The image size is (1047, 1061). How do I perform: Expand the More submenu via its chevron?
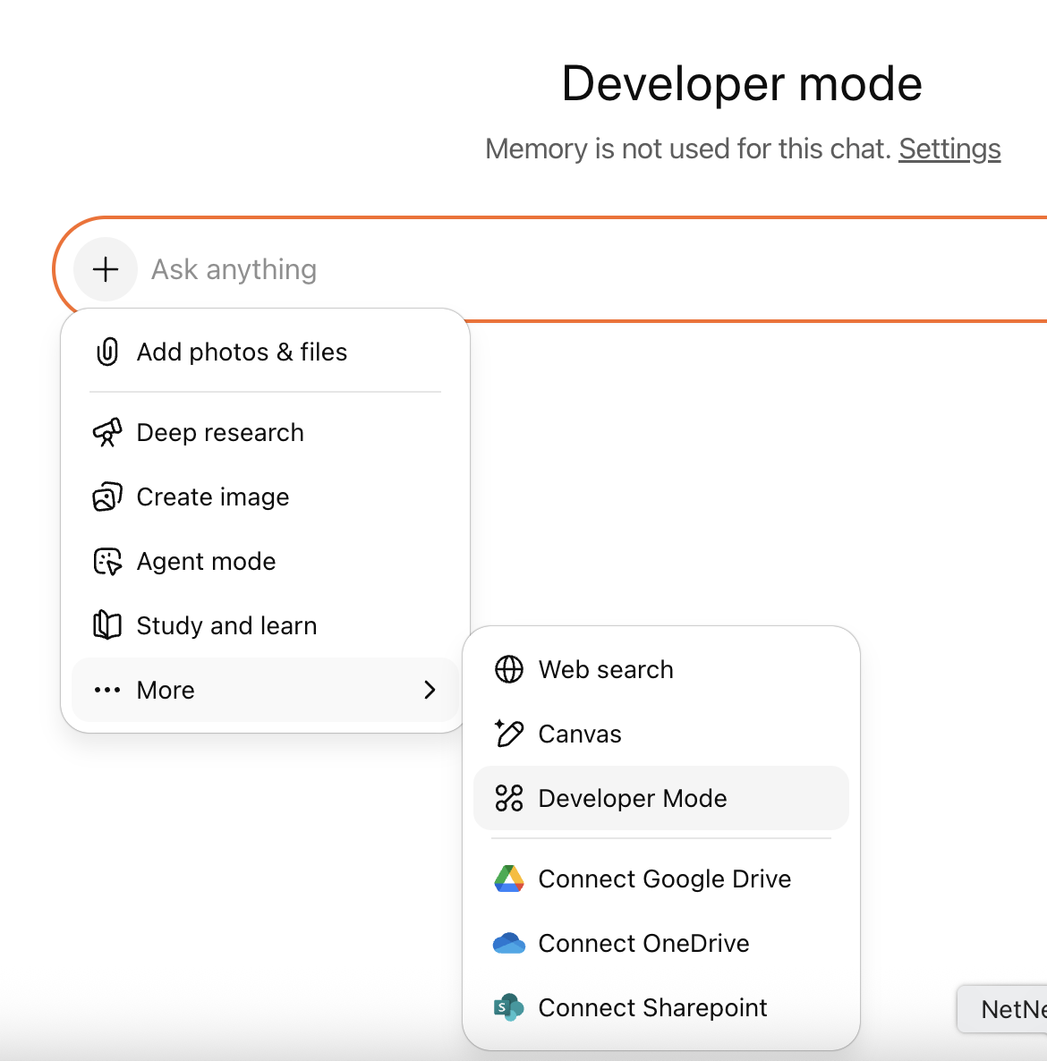pyautogui.click(x=430, y=690)
